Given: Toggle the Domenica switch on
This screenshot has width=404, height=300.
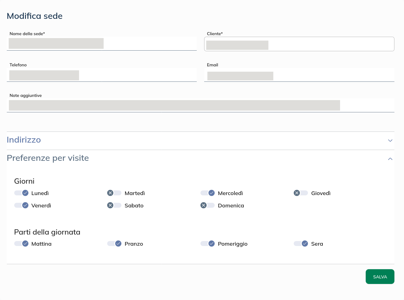Looking at the screenshot, I should click(x=208, y=206).
